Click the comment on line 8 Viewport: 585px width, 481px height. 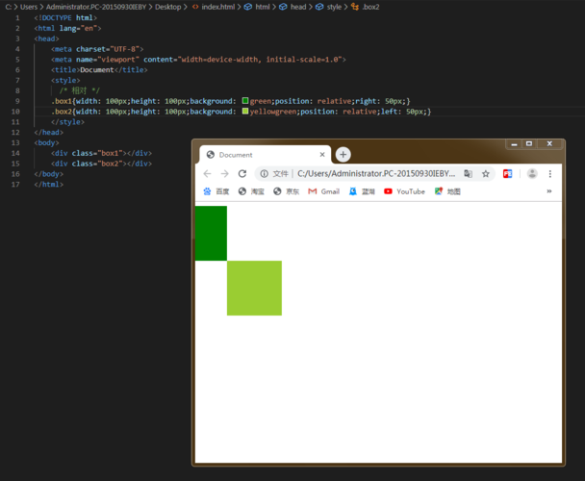pos(80,90)
